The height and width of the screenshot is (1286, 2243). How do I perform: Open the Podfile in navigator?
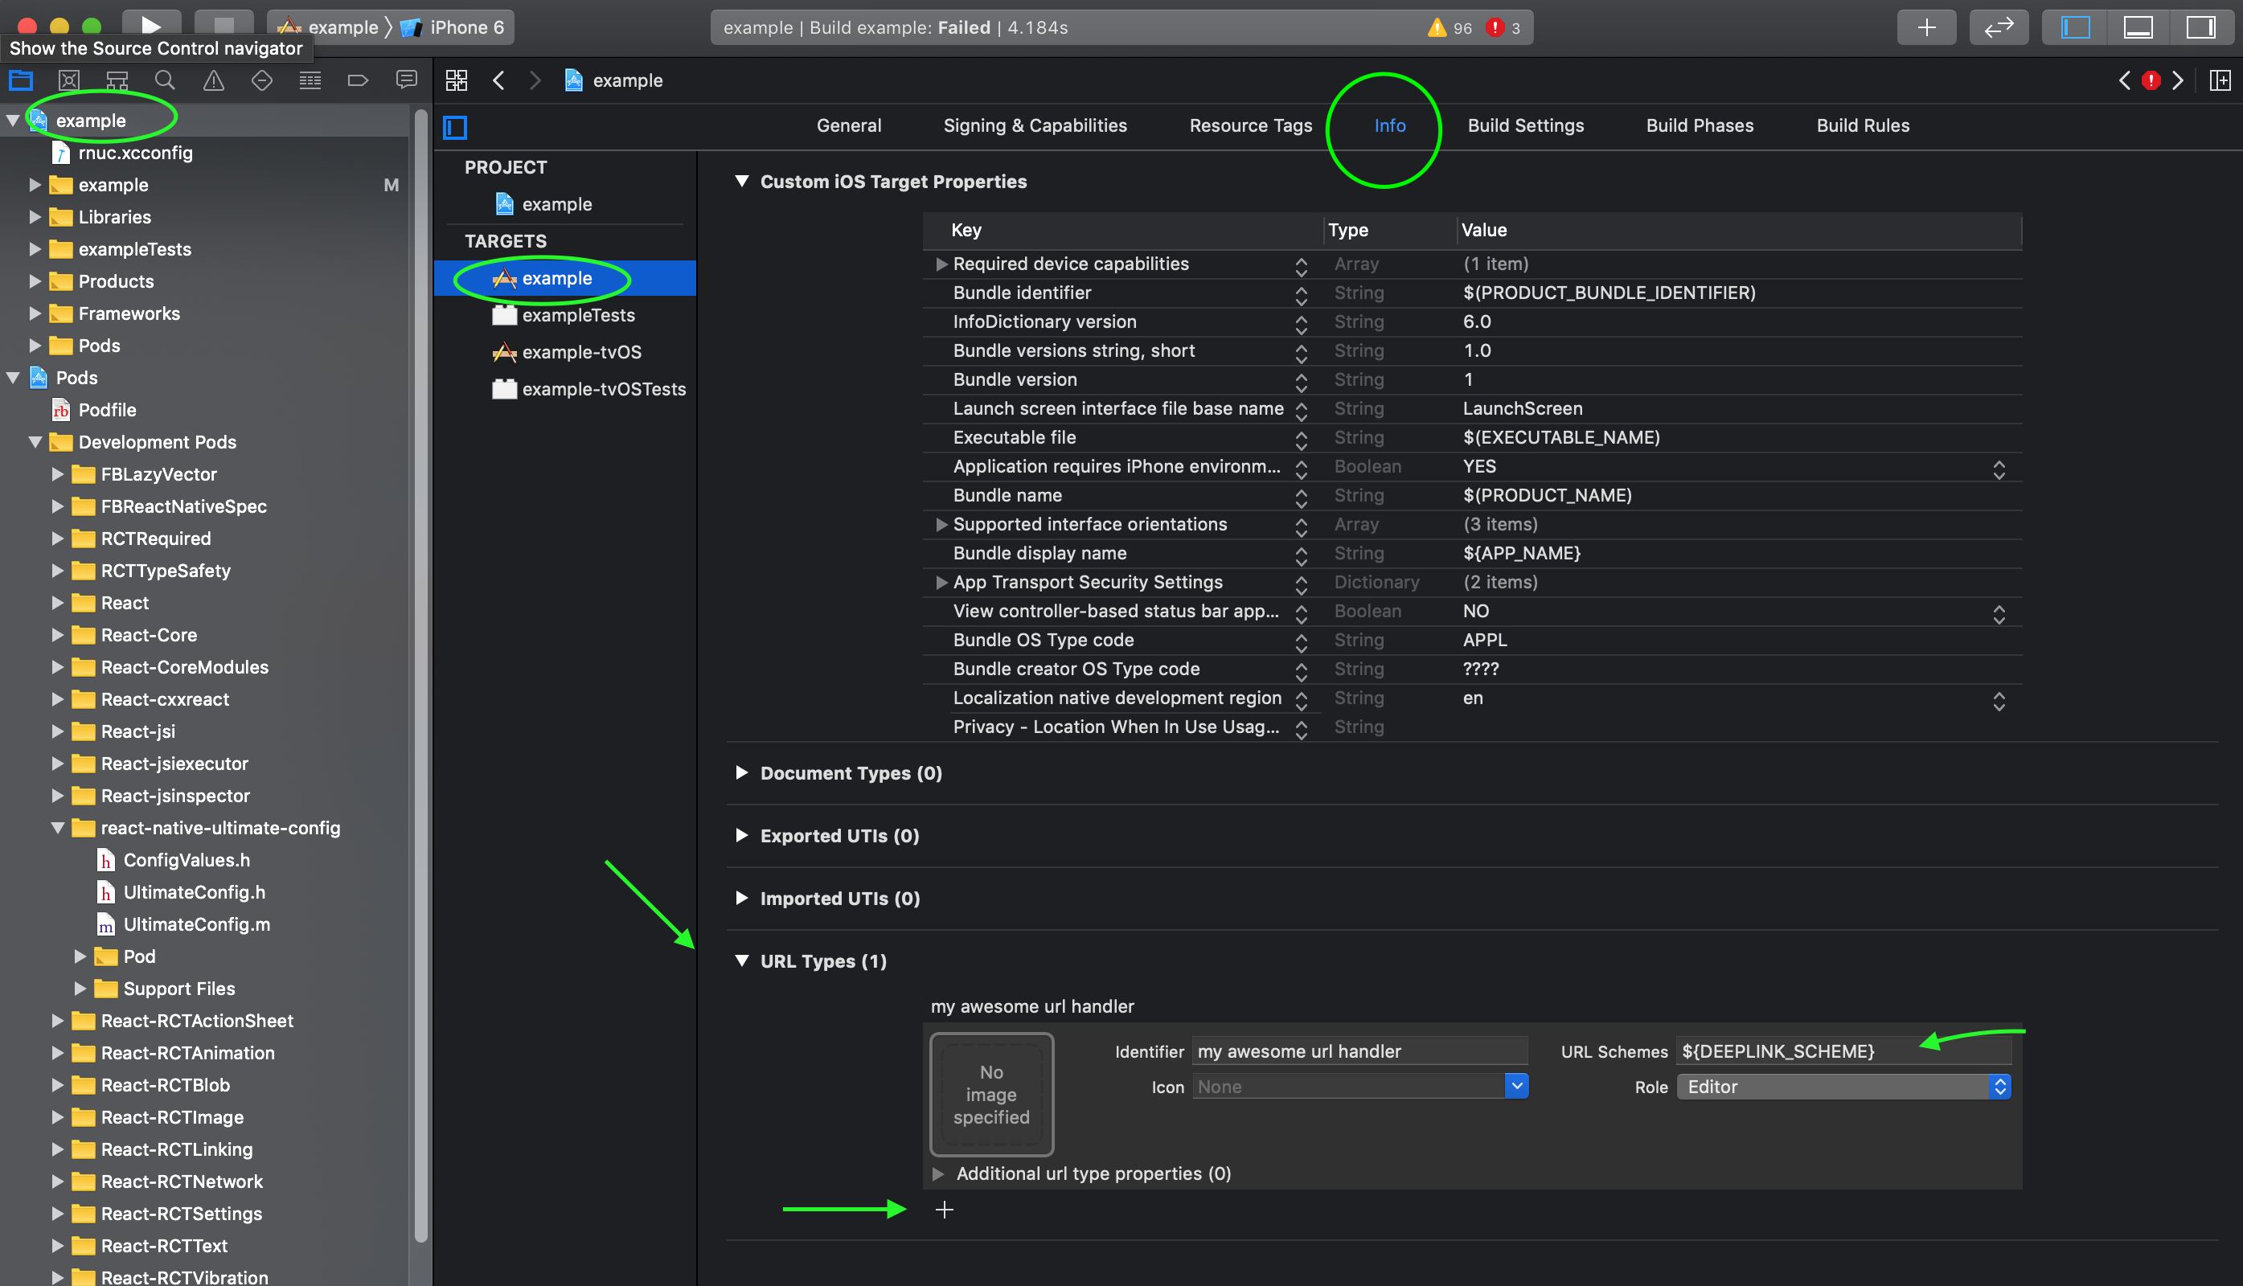[x=107, y=410]
